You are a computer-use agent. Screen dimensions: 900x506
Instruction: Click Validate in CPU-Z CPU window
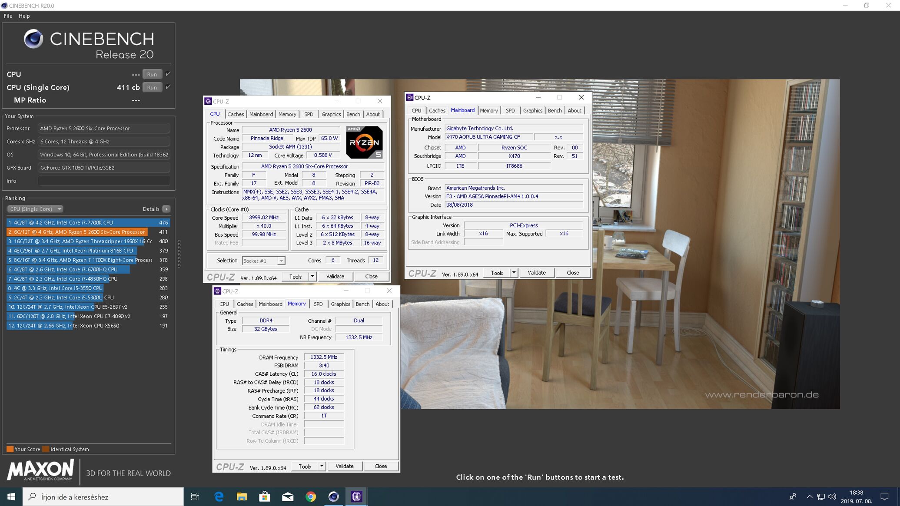(x=335, y=276)
